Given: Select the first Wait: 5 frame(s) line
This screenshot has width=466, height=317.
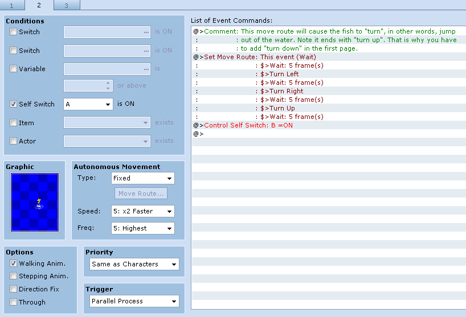Looking at the screenshot, I should (x=329, y=65).
